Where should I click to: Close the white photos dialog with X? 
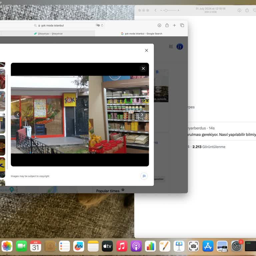[x=146, y=50]
